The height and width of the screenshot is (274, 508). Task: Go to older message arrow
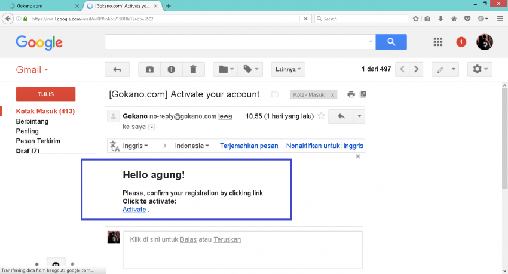(417, 69)
